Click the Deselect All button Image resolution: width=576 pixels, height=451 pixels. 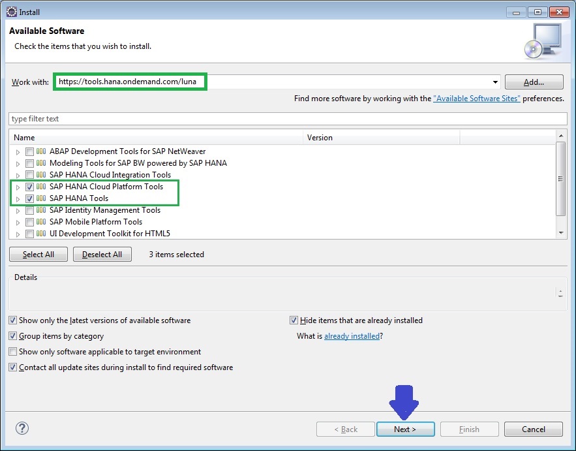(102, 255)
